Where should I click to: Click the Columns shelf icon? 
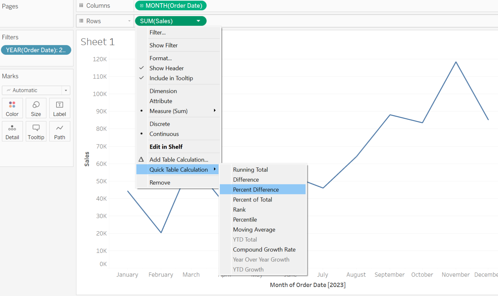coord(80,6)
